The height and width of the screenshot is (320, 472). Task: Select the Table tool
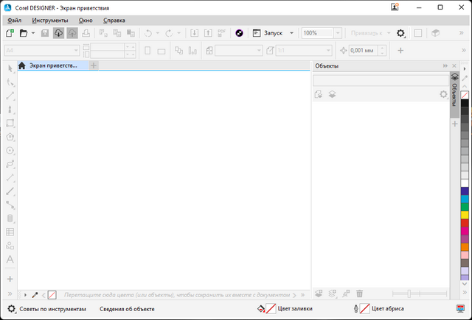(10, 232)
